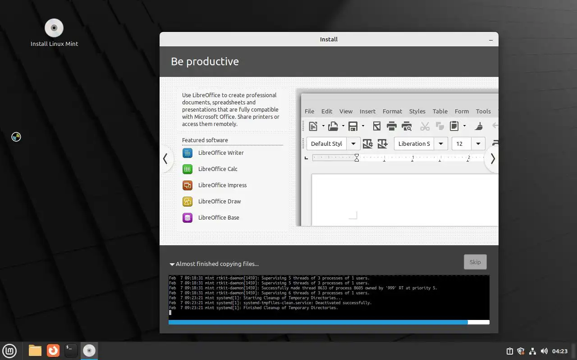Click the Cut scissors icon
577x360 pixels.
point(425,126)
